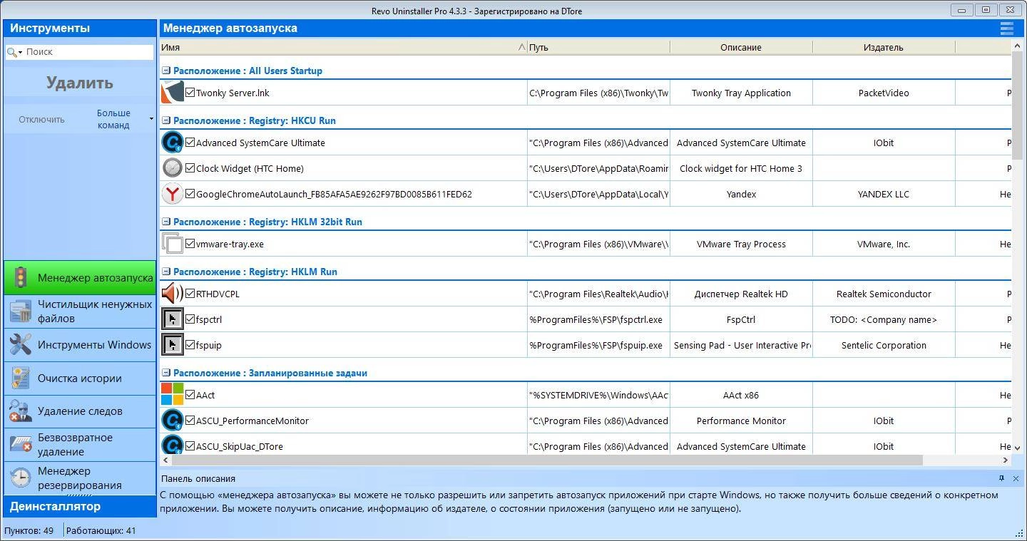
Task: Pin the Панель описания panel
Action: 1001,478
